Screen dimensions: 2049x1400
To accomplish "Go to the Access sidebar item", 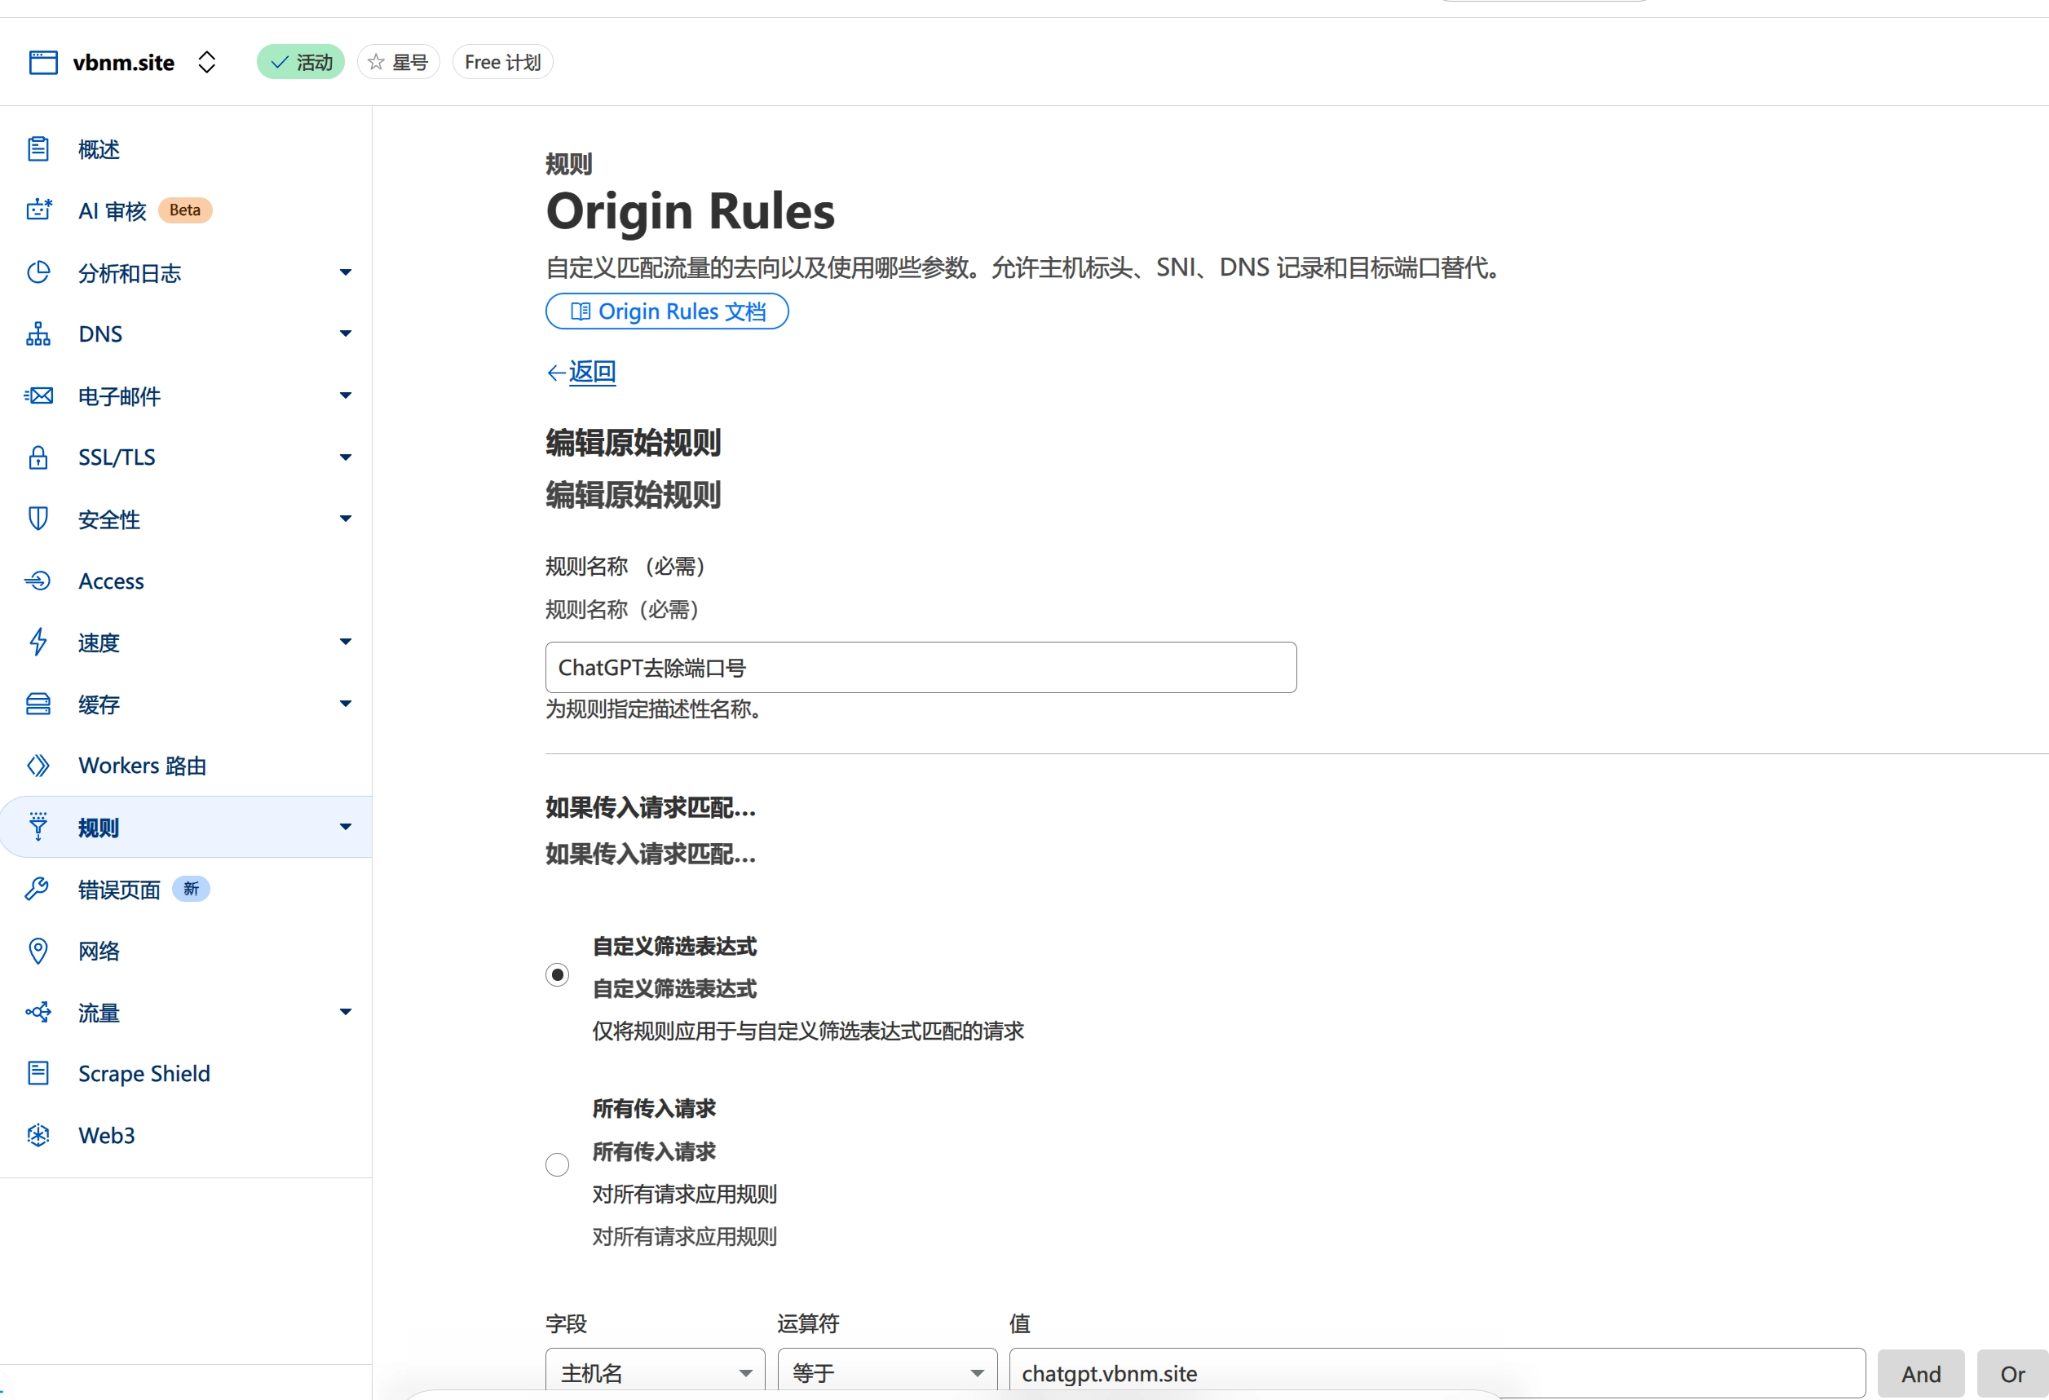I will [186, 581].
